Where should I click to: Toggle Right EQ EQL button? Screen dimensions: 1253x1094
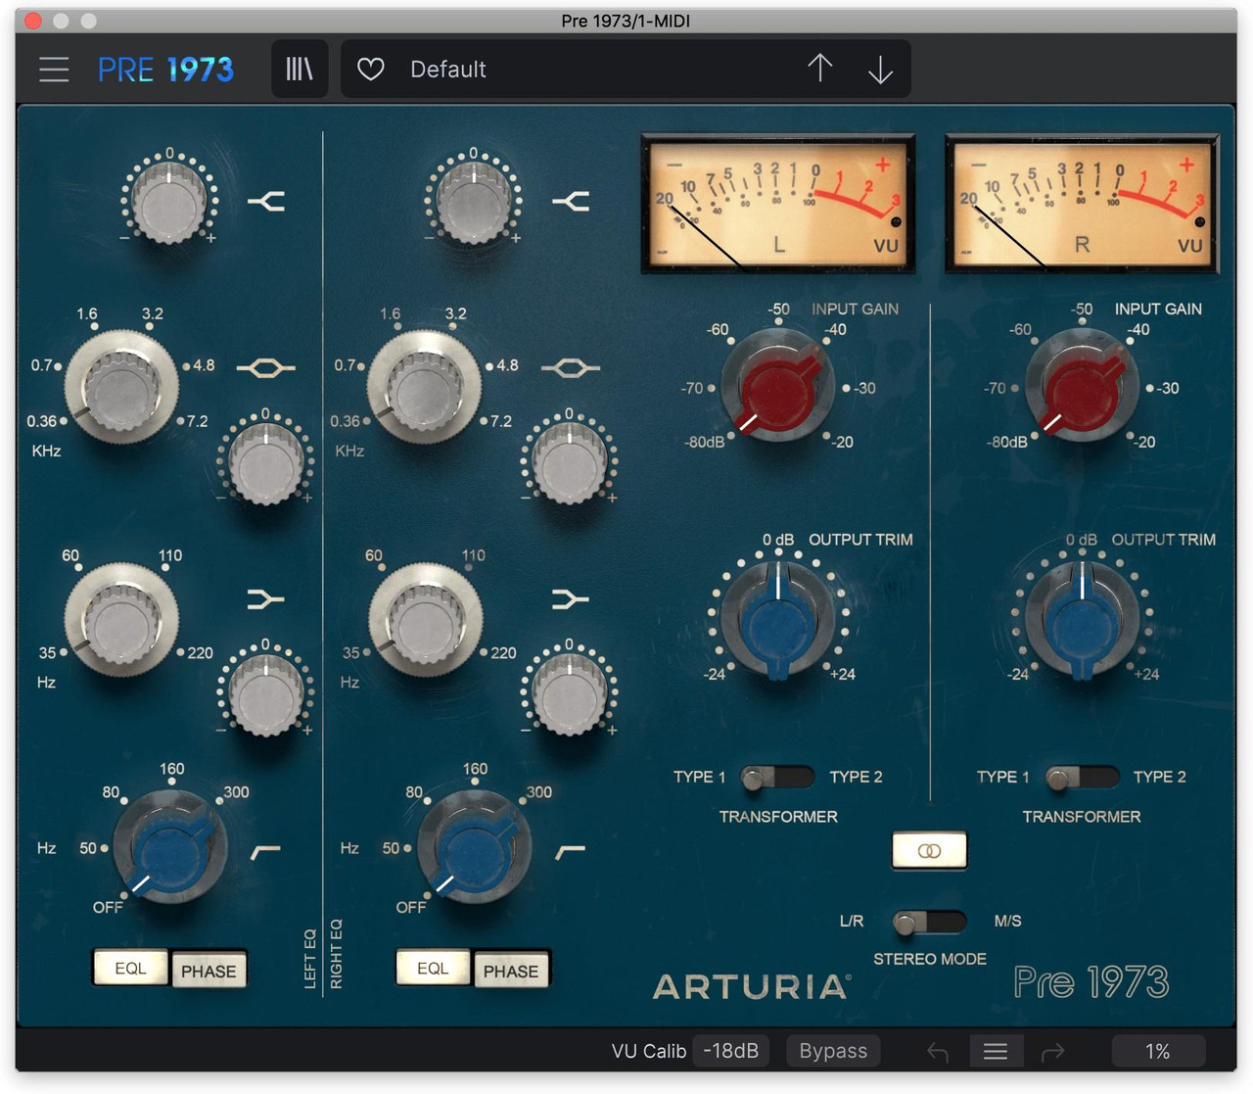click(433, 969)
